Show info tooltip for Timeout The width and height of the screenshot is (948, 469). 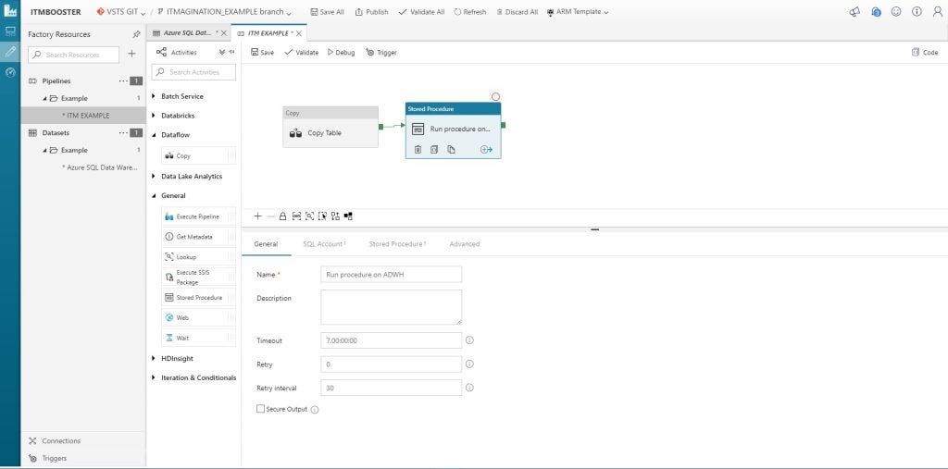tap(469, 340)
